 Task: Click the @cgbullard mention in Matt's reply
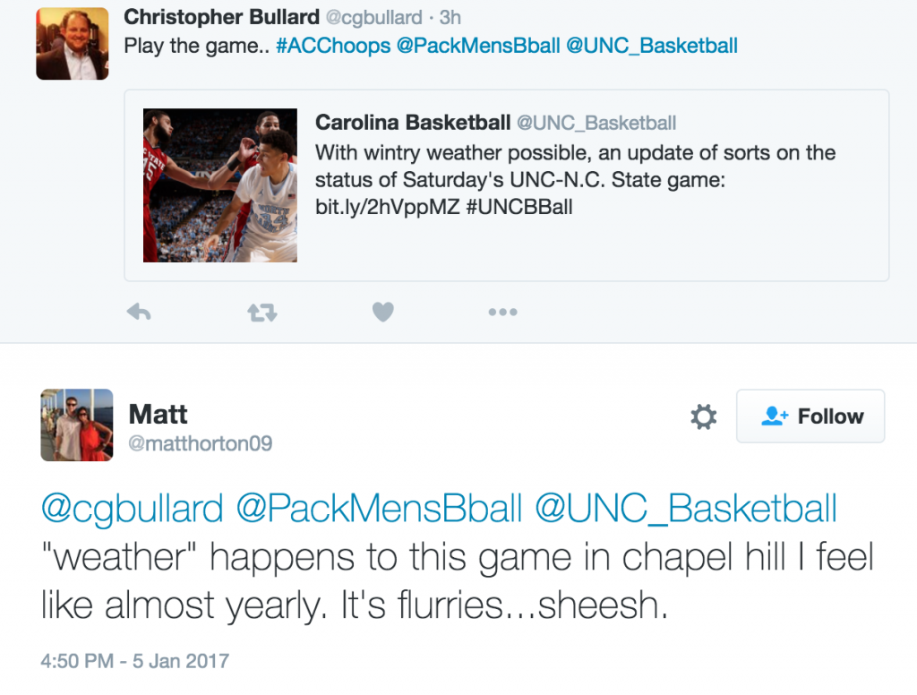[133, 509]
